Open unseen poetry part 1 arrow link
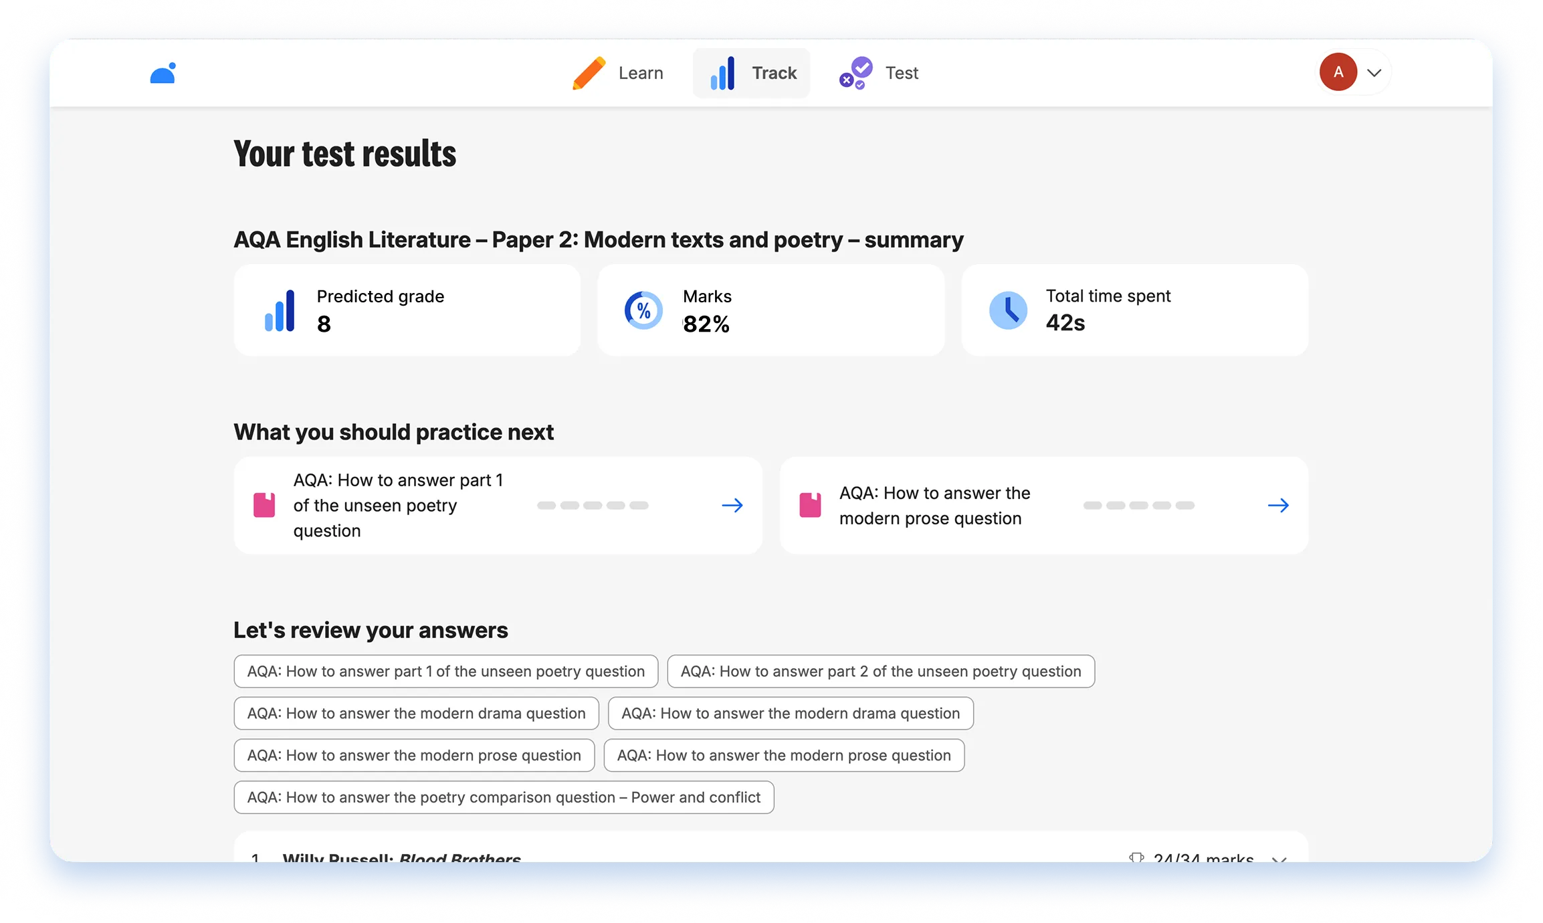Image resolution: width=1543 pixels, height=923 pixels. click(x=732, y=505)
